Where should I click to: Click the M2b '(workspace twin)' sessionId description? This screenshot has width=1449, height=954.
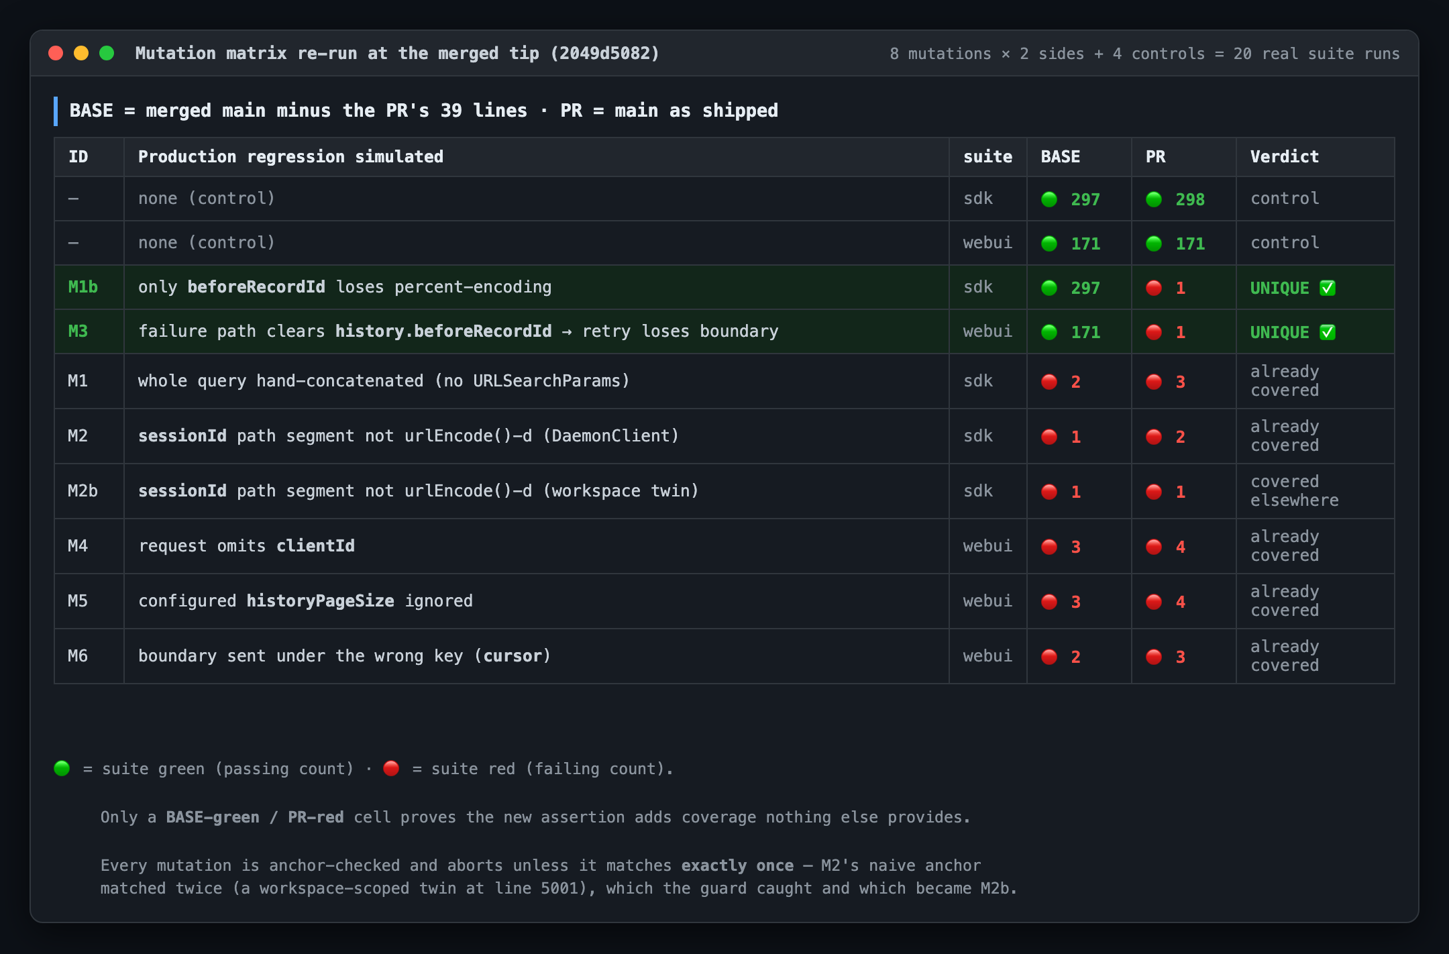(x=419, y=491)
